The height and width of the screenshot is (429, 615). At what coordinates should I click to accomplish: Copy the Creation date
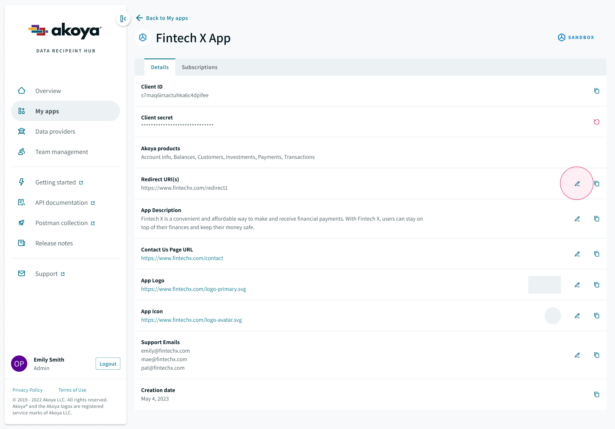(x=597, y=394)
